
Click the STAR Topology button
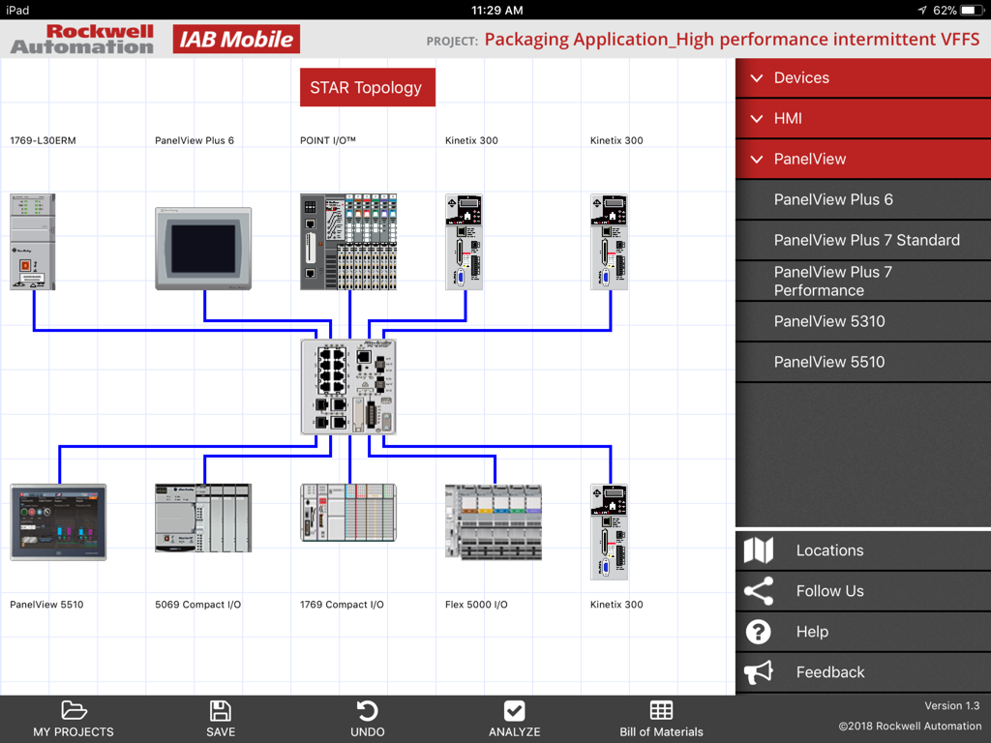tap(367, 87)
